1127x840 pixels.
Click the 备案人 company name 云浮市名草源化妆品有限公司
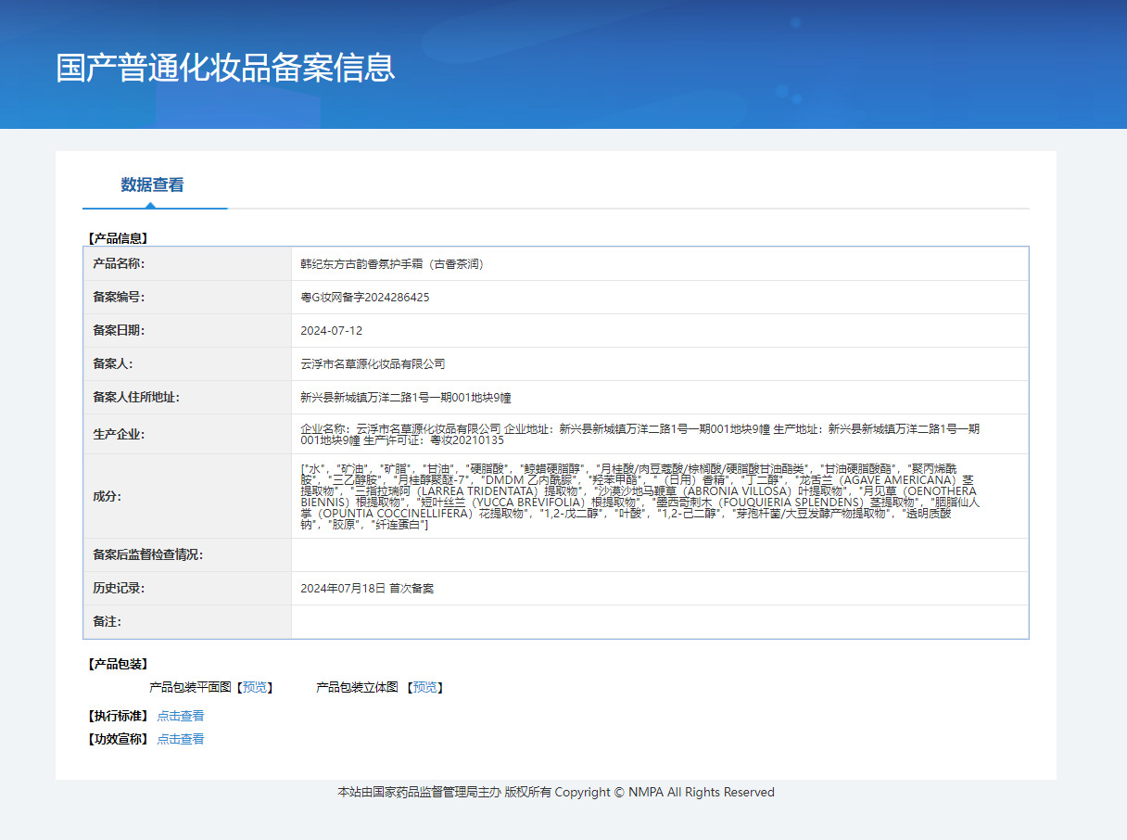(373, 364)
